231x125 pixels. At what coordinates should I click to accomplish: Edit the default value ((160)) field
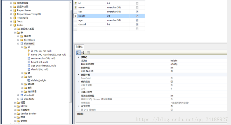198,64
